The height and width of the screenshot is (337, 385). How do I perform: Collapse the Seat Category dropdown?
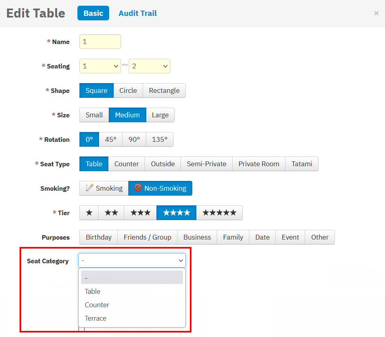132,260
